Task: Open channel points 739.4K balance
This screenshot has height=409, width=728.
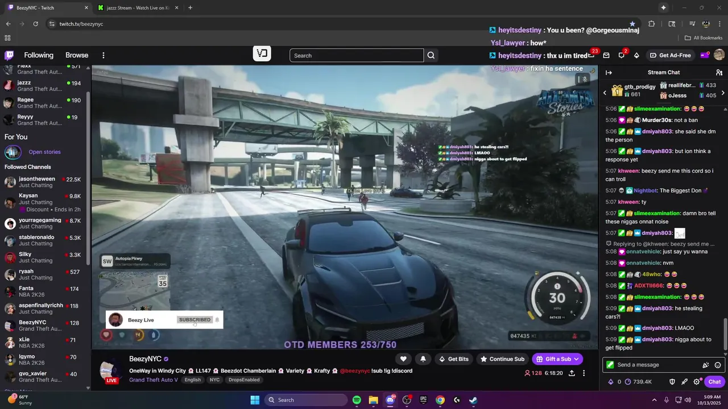Action: 638,382
